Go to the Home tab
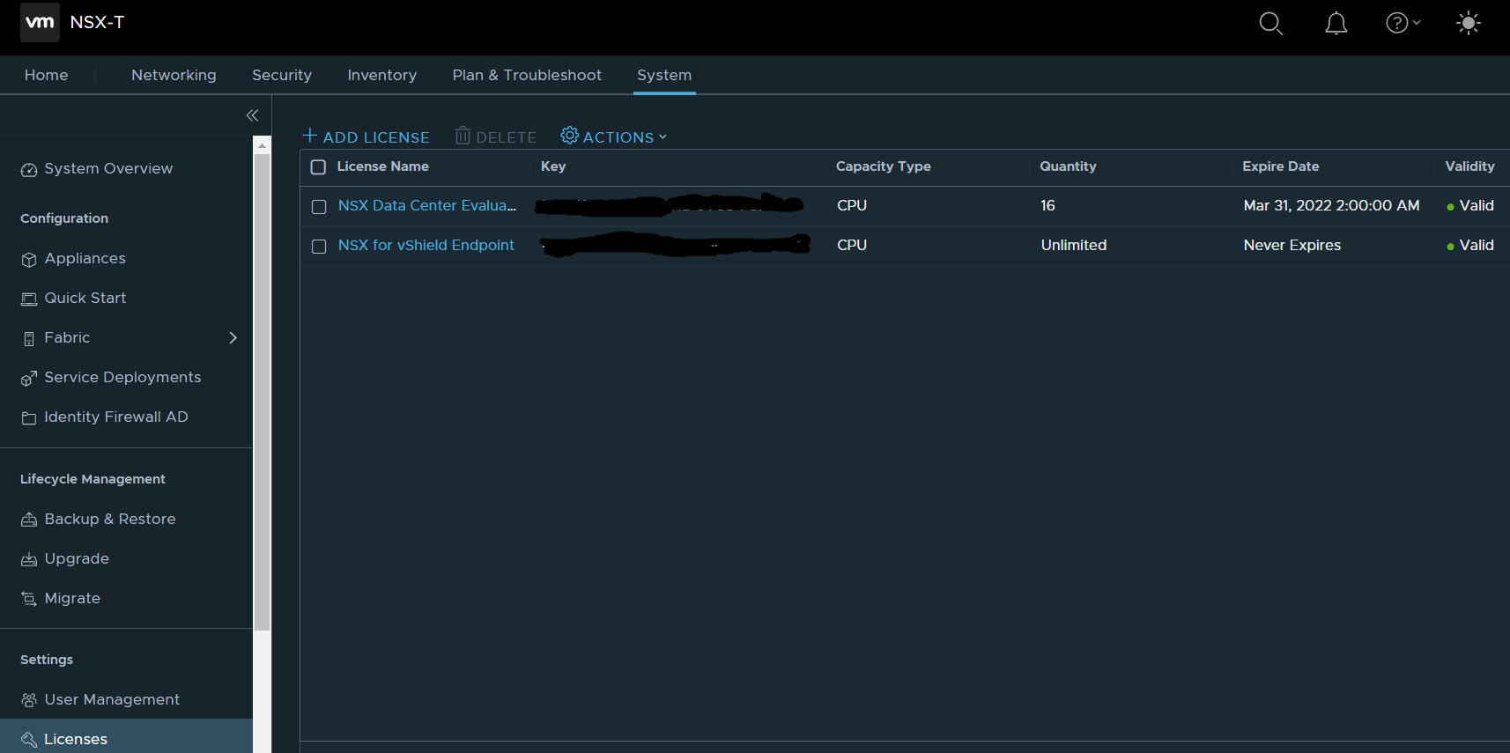The image size is (1510, 753). tap(47, 76)
